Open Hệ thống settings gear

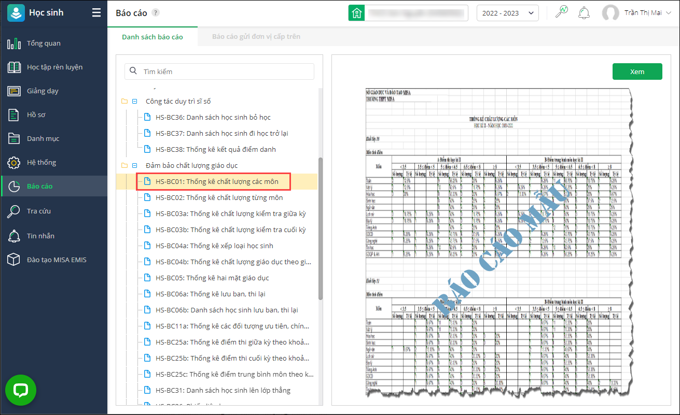tap(14, 162)
